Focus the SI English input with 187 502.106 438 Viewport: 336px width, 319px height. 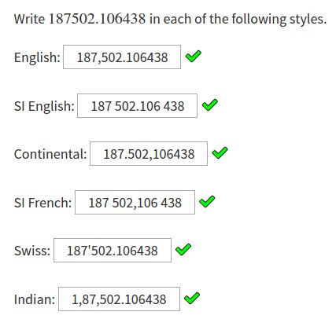(x=137, y=106)
